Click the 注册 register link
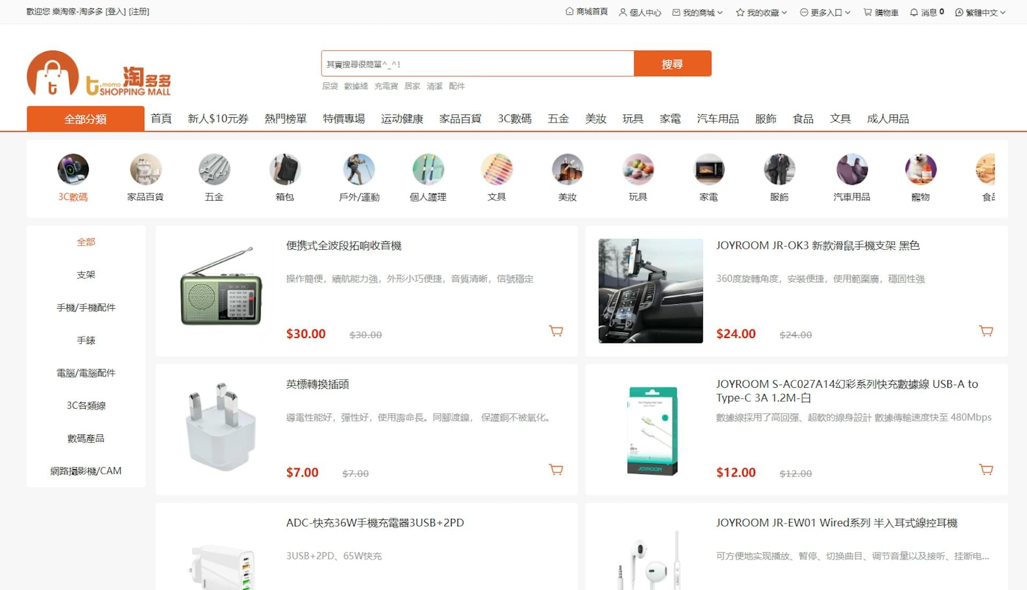 coord(139,11)
